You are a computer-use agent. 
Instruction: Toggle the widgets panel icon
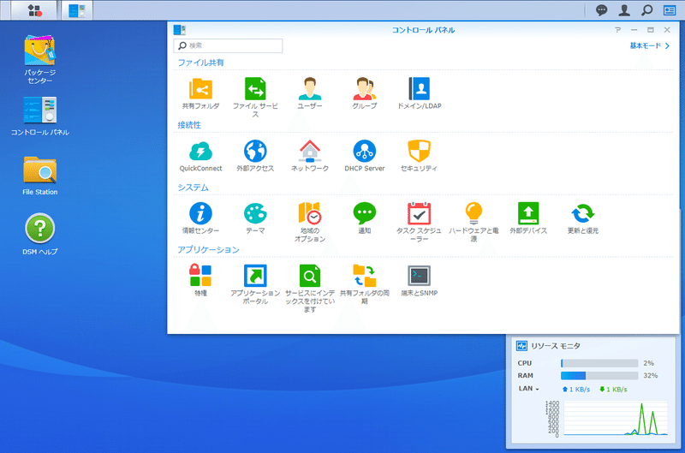670,10
